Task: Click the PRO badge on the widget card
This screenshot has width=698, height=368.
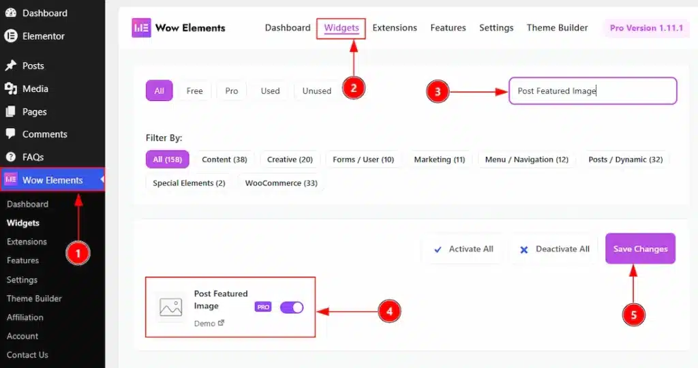Action: pyautogui.click(x=263, y=307)
